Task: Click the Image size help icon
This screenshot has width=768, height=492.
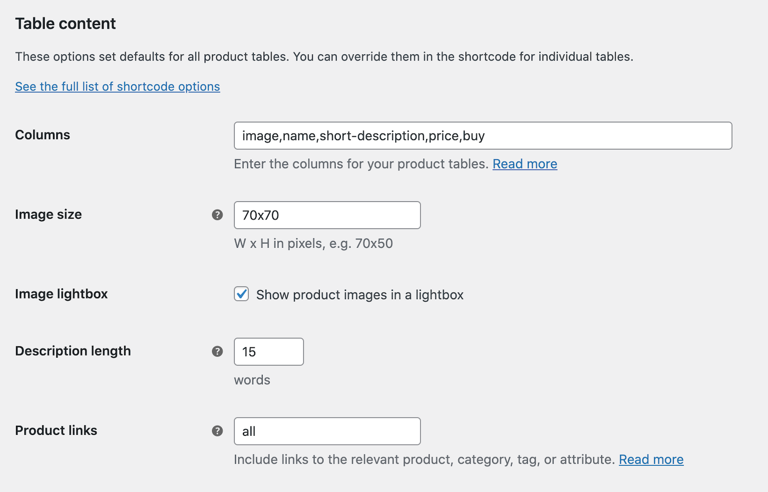Action: (x=217, y=214)
